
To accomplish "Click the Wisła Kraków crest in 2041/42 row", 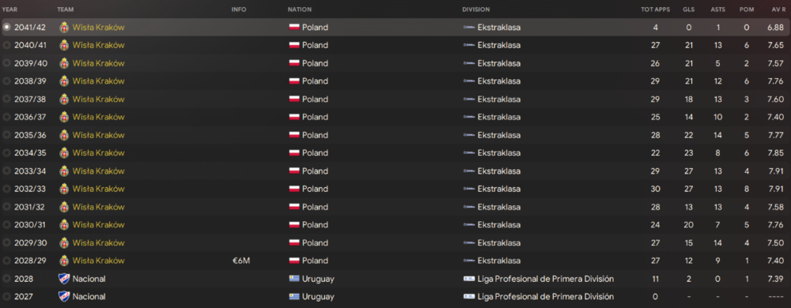I will (64, 27).
